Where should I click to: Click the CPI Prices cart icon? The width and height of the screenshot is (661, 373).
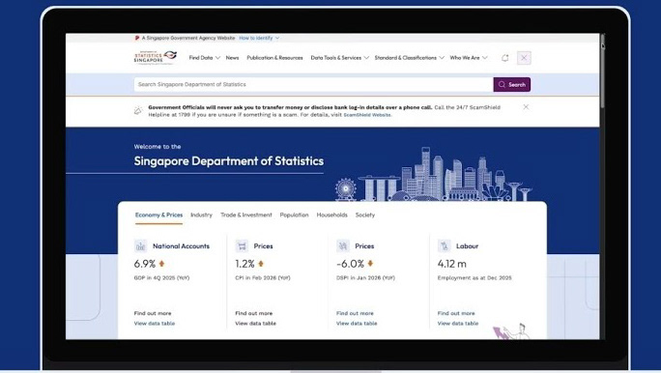pyautogui.click(x=242, y=245)
